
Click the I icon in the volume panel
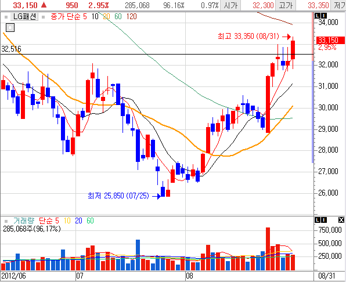[324, 220]
